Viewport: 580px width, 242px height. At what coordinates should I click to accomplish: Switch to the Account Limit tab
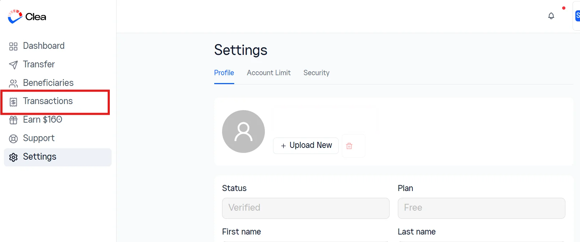269,73
